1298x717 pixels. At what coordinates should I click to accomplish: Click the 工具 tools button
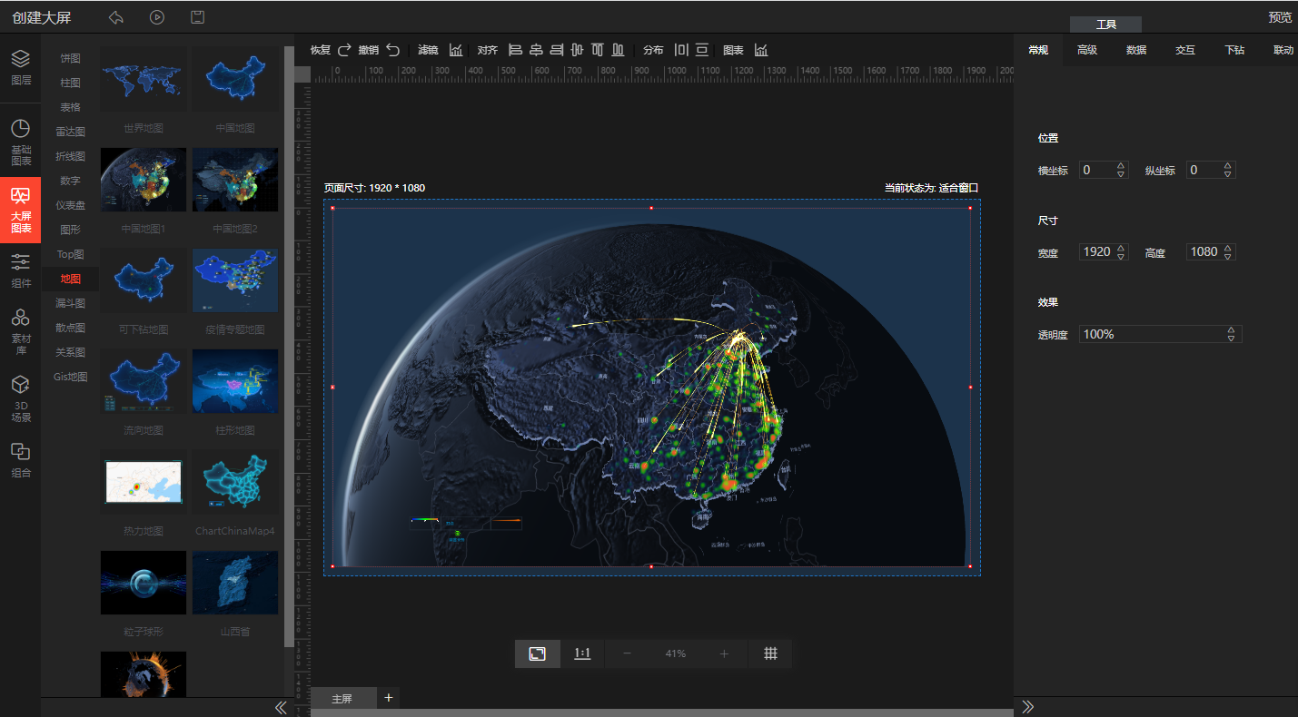click(1105, 25)
